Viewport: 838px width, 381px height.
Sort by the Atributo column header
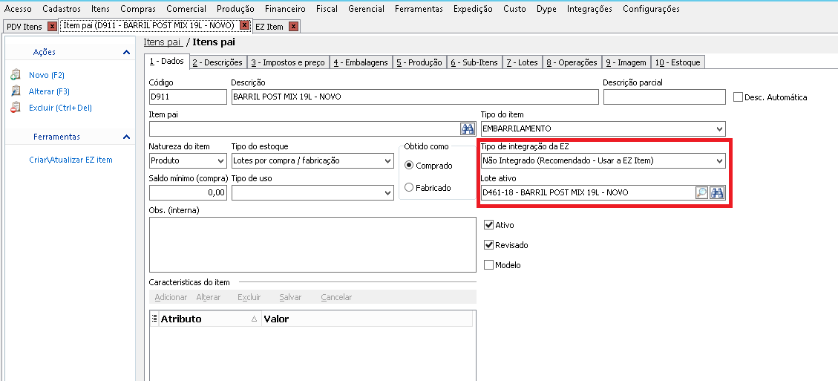click(x=210, y=319)
